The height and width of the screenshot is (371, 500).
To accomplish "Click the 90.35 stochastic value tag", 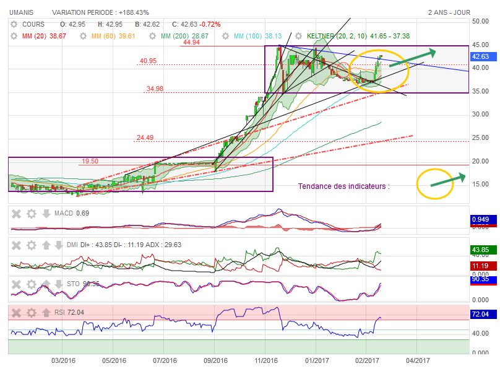I will (483, 279).
